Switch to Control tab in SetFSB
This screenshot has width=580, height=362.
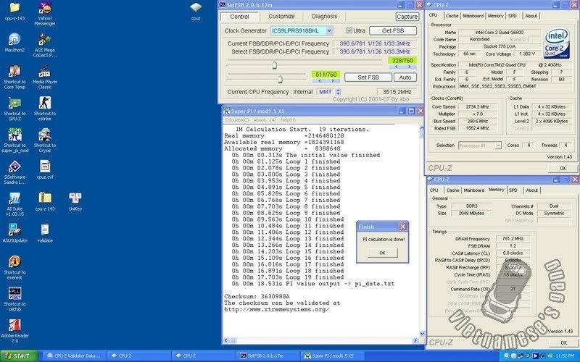pos(239,17)
